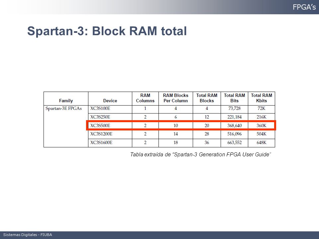
Task: Click total RAM blocks '36' for XC3S1600E
Action: click(207, 142)
